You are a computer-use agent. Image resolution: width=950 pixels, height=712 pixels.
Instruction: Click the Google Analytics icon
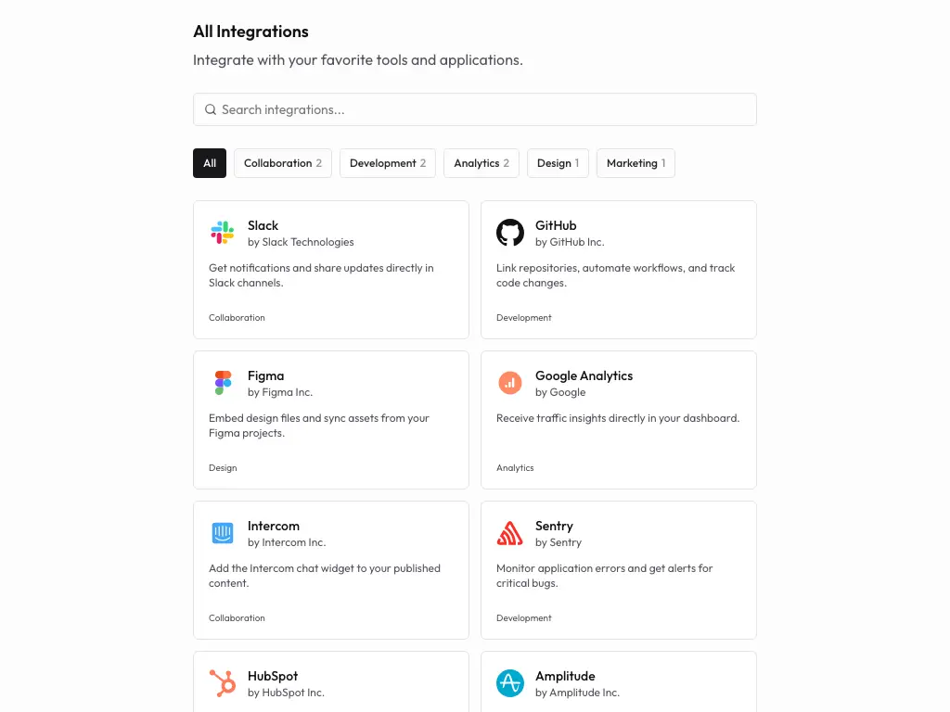pyautogui.click(x=510, y=383)
